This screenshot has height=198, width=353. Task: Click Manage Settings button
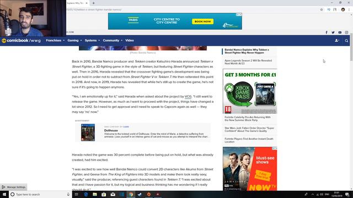[13, 187]
